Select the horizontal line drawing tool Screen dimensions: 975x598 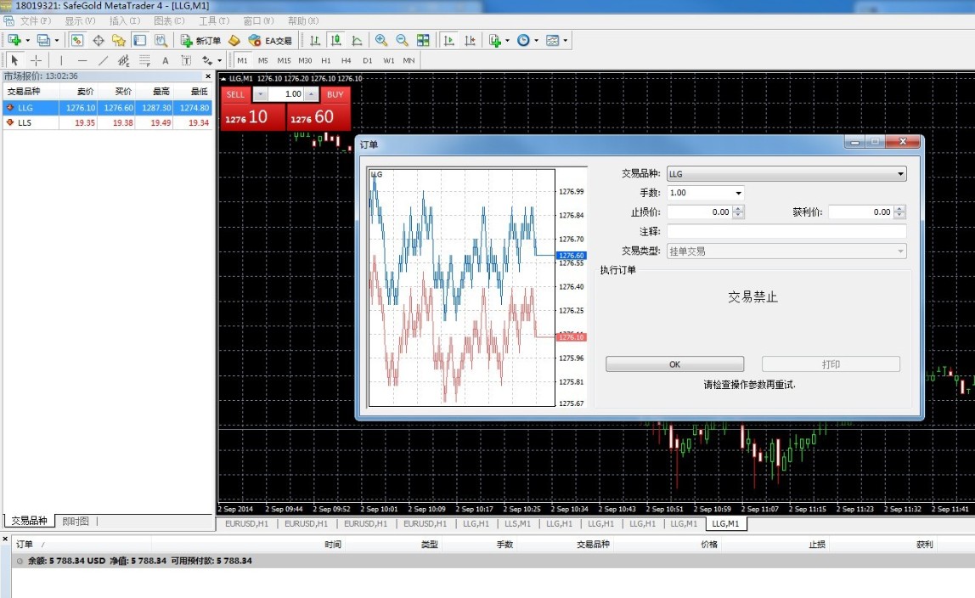(82, 60)
